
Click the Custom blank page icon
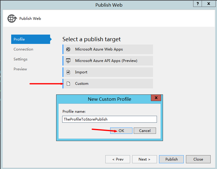click(x=69, y=84)
